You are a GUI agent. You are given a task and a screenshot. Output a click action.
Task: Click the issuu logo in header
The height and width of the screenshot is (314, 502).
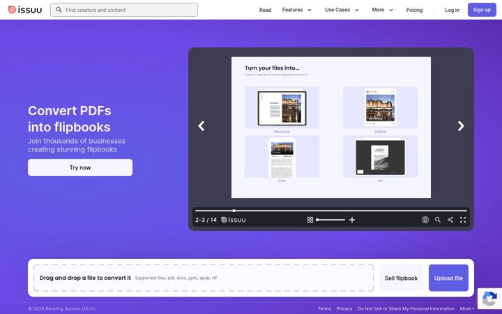click(25, 10)
